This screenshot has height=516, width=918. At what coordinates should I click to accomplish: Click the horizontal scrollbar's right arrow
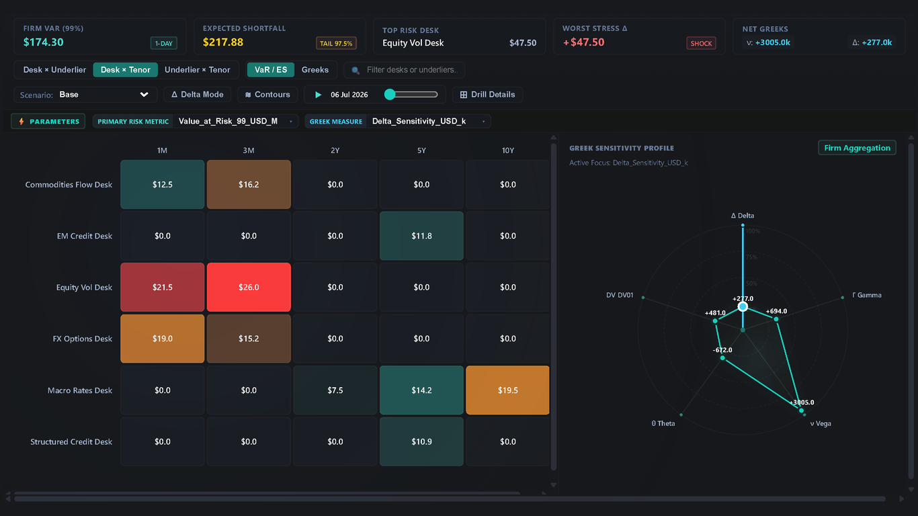tap(902, 499)
